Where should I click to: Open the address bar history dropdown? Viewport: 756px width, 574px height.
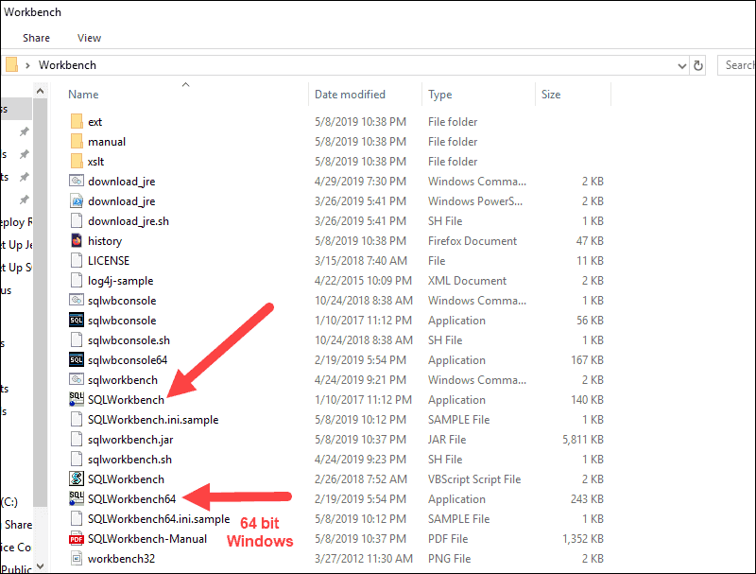pyautogui.click(x=681, y=65)
